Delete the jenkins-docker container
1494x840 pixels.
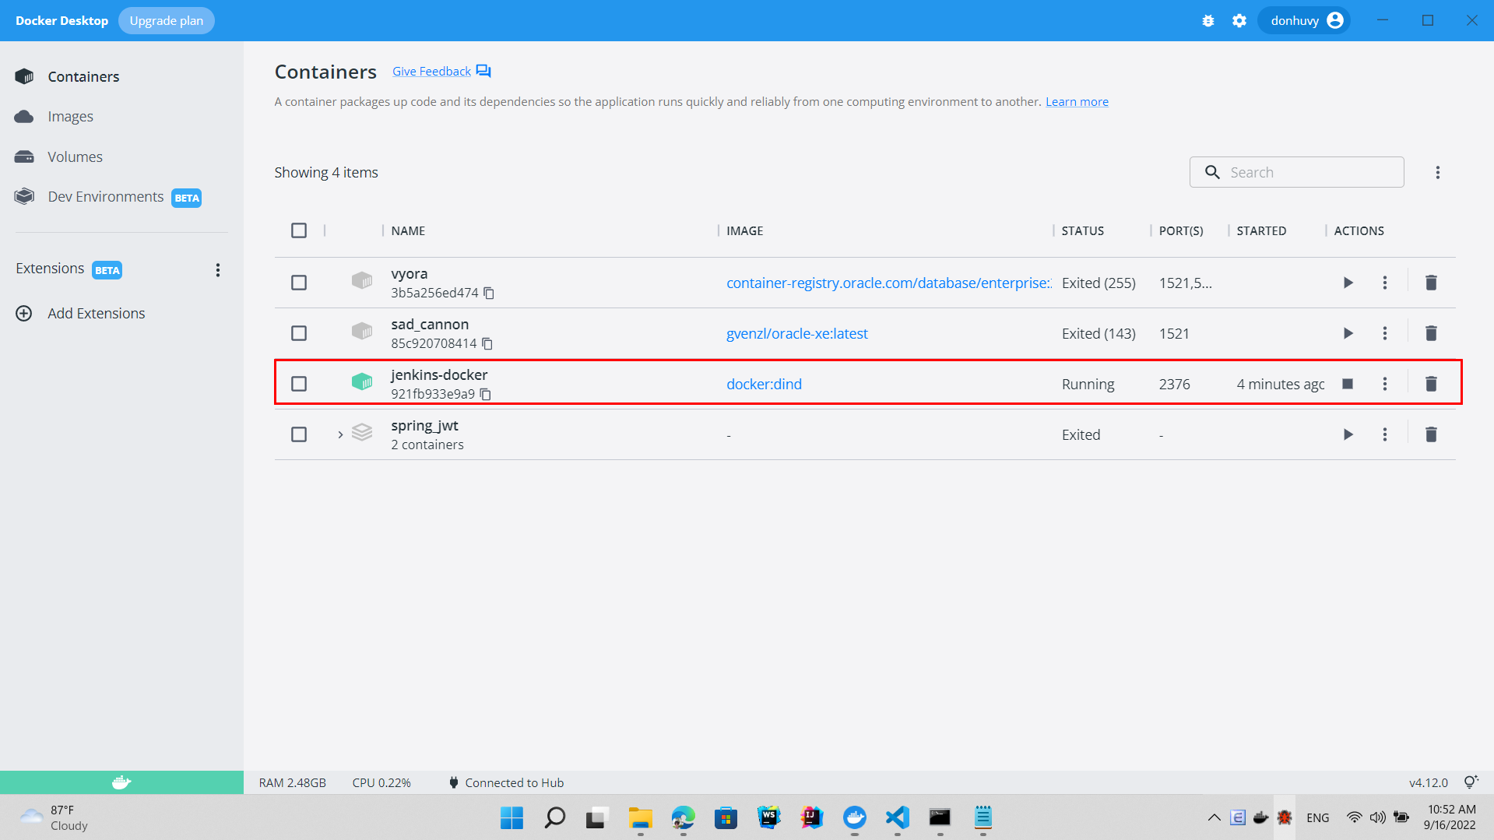[x=1431, y=384]
